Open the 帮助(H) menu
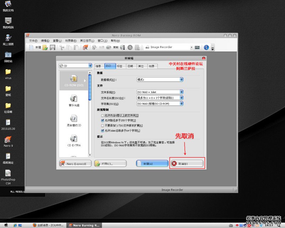Image resolution: width=285 pixels, height=228 pixels. coord(115,41)
